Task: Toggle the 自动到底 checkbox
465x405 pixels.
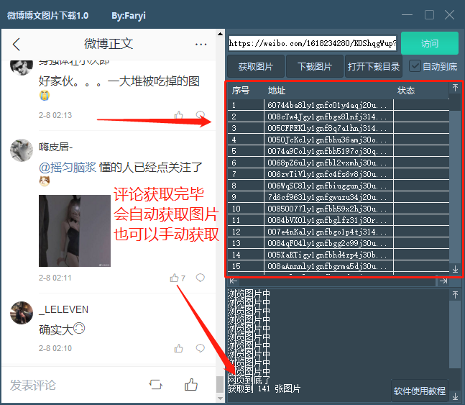Action: pos(415,66)
